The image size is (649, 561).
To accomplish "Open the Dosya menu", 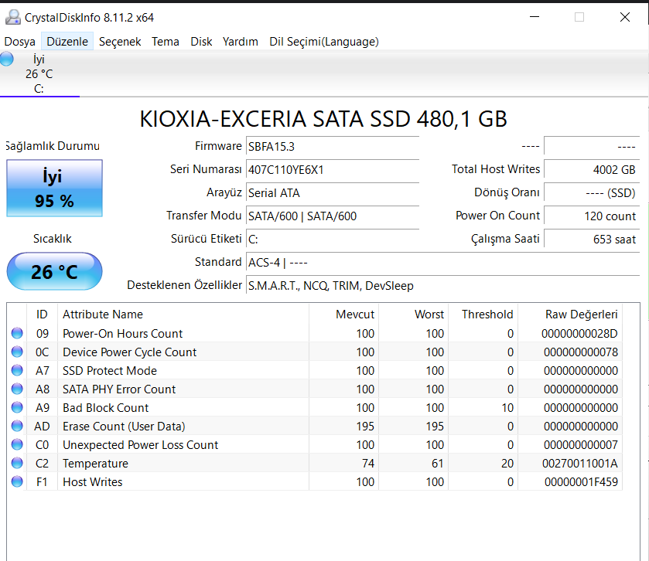I will click(x=20, y=42).
